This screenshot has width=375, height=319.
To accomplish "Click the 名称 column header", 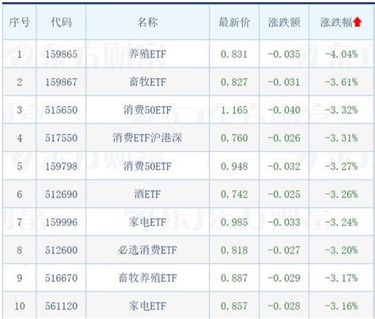I will pyautogui.click(x=147, y=22).
